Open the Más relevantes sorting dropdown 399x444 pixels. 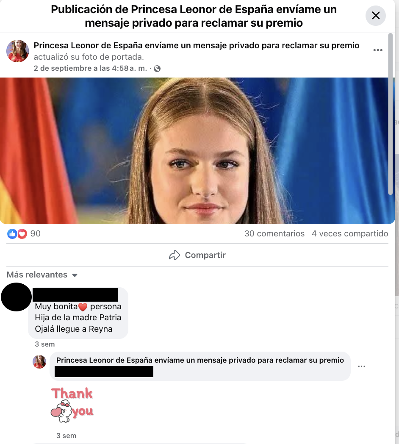[x=42, y=275]
